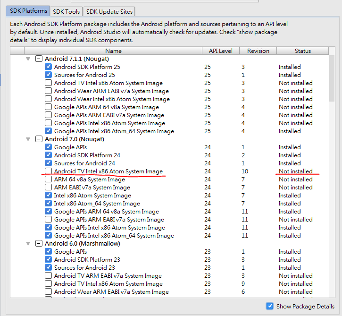Disable Show Package Details checkbox
342x316 pixels.
pos(270,306)
